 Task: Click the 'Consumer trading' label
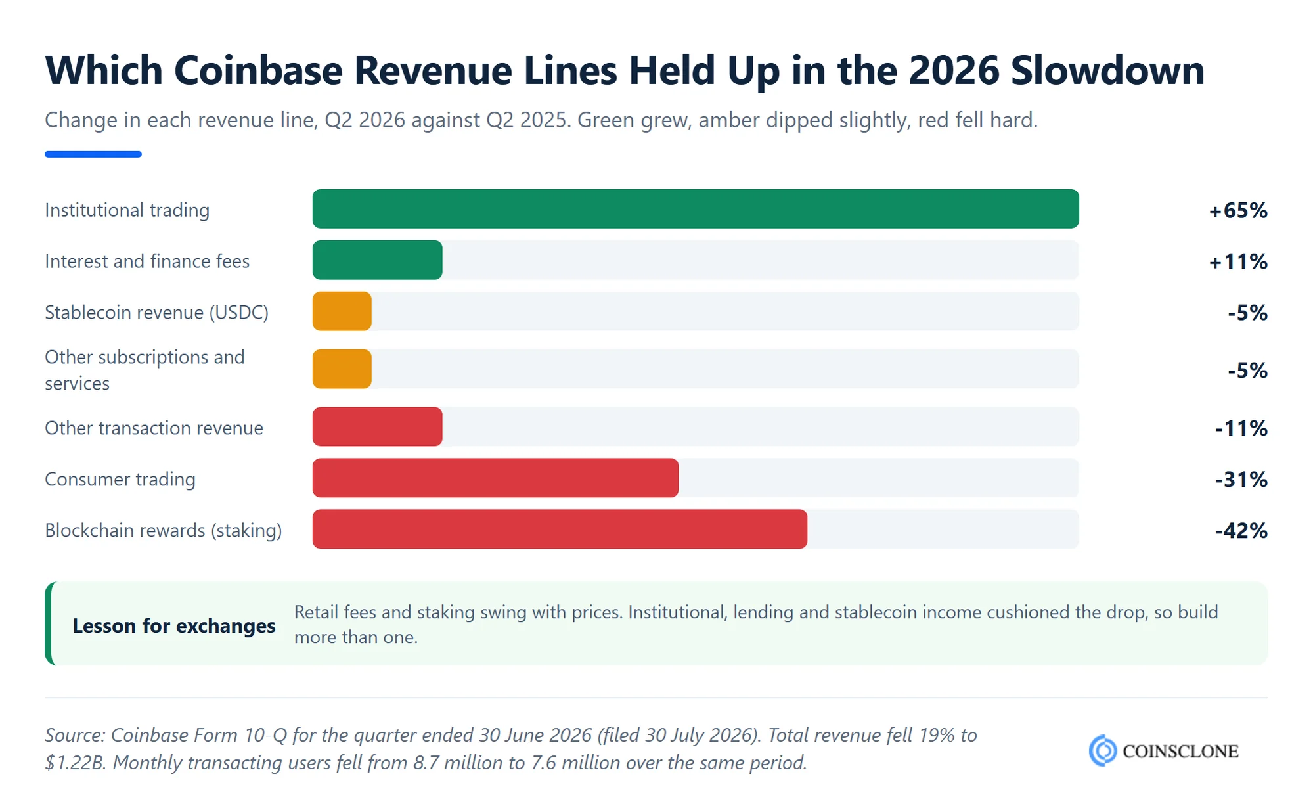pyautogui.click(x=120, y=480)
